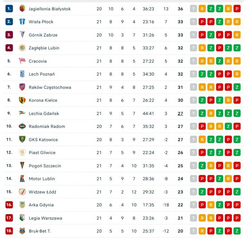Click the Pogoń Szczecin team name
Image resolution: width=248 pixels, height=239 pixels.
[45, 166]
